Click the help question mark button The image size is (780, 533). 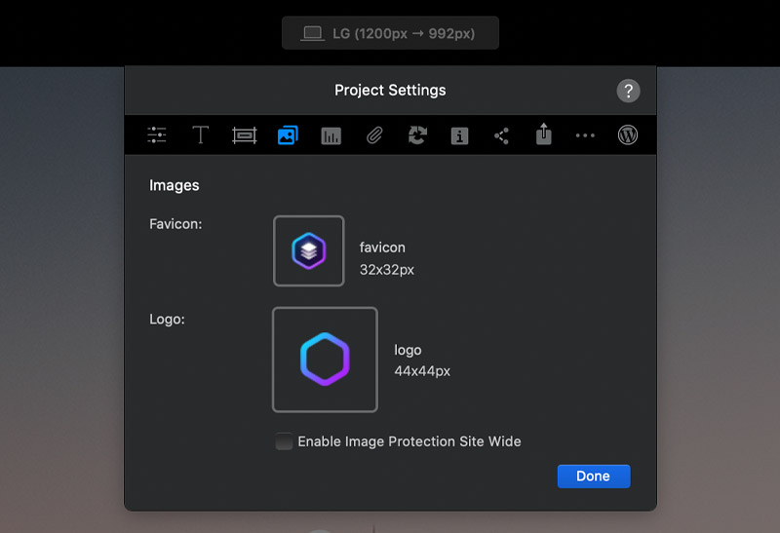[628, 91]
